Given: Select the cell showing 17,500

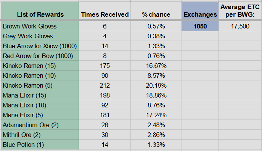Looking at the screenshot, I should [x=240, y=26].
